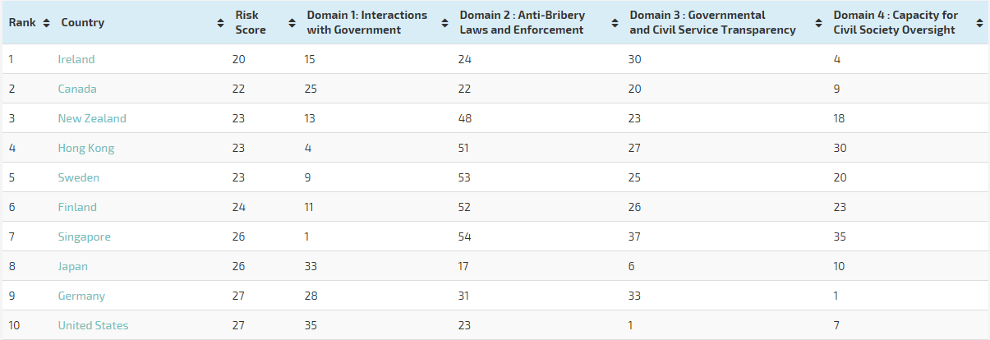Click the Risk Score header label
Viewport: 990px width, 340px height.
[x=251, y=23]
